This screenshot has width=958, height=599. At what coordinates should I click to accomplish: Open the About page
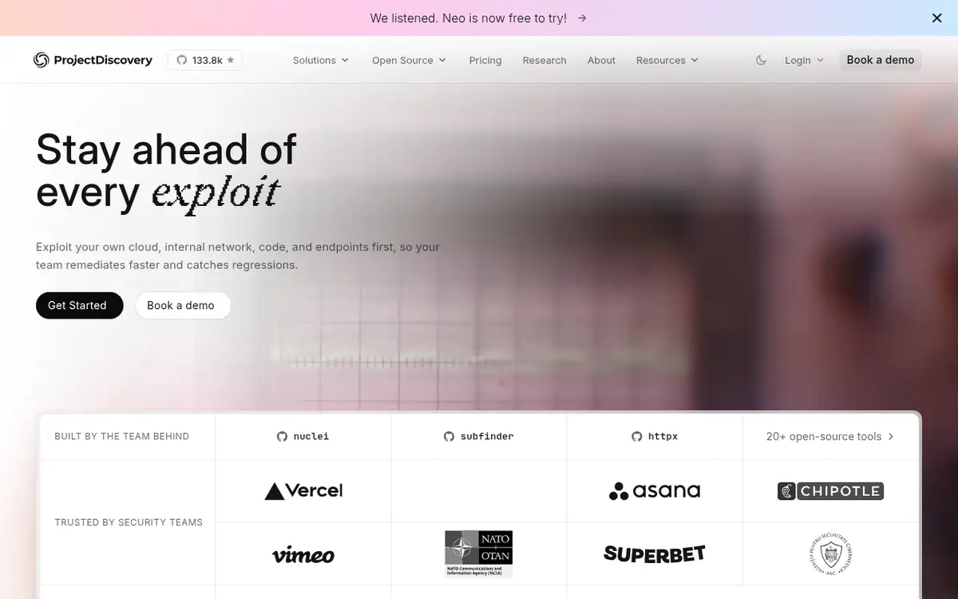(x=601, y=60)
